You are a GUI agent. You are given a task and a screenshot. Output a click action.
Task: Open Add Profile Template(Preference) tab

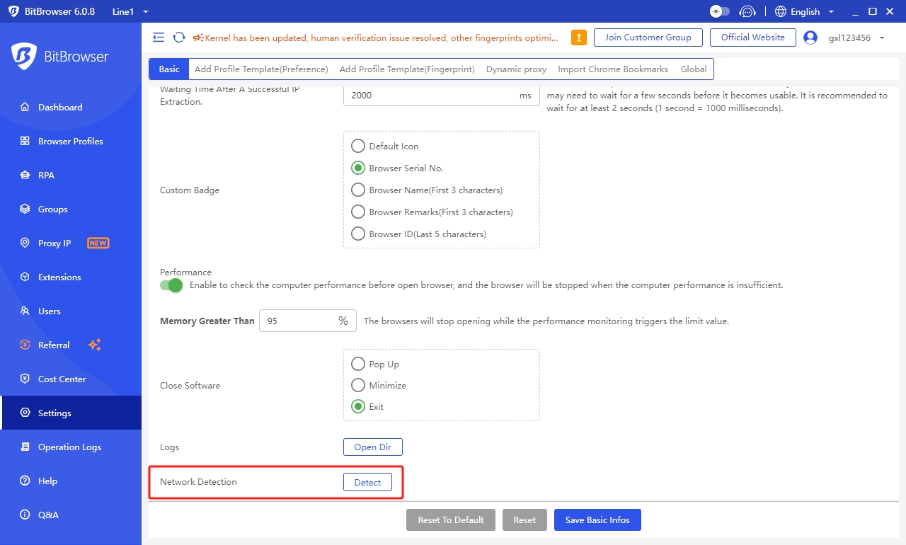click(261, 69)
